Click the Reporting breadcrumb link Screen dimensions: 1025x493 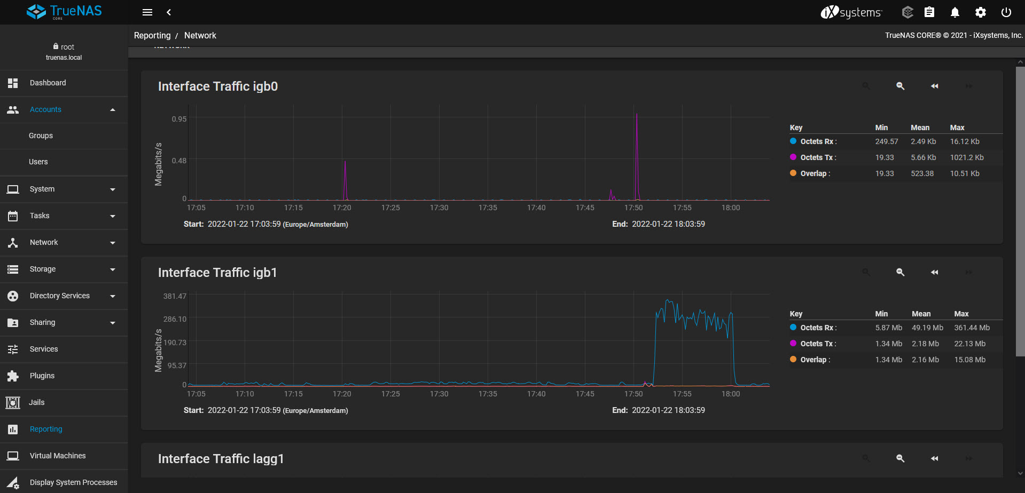point(152,35)
